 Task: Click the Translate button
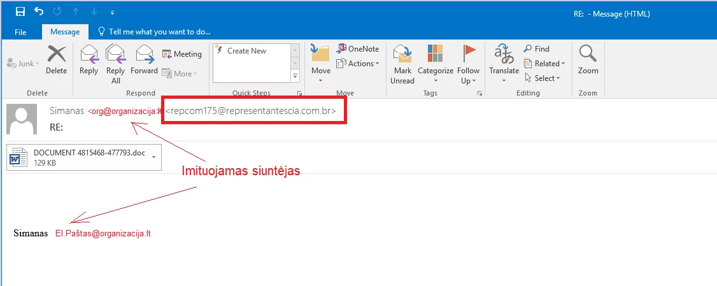coord(504,64)
